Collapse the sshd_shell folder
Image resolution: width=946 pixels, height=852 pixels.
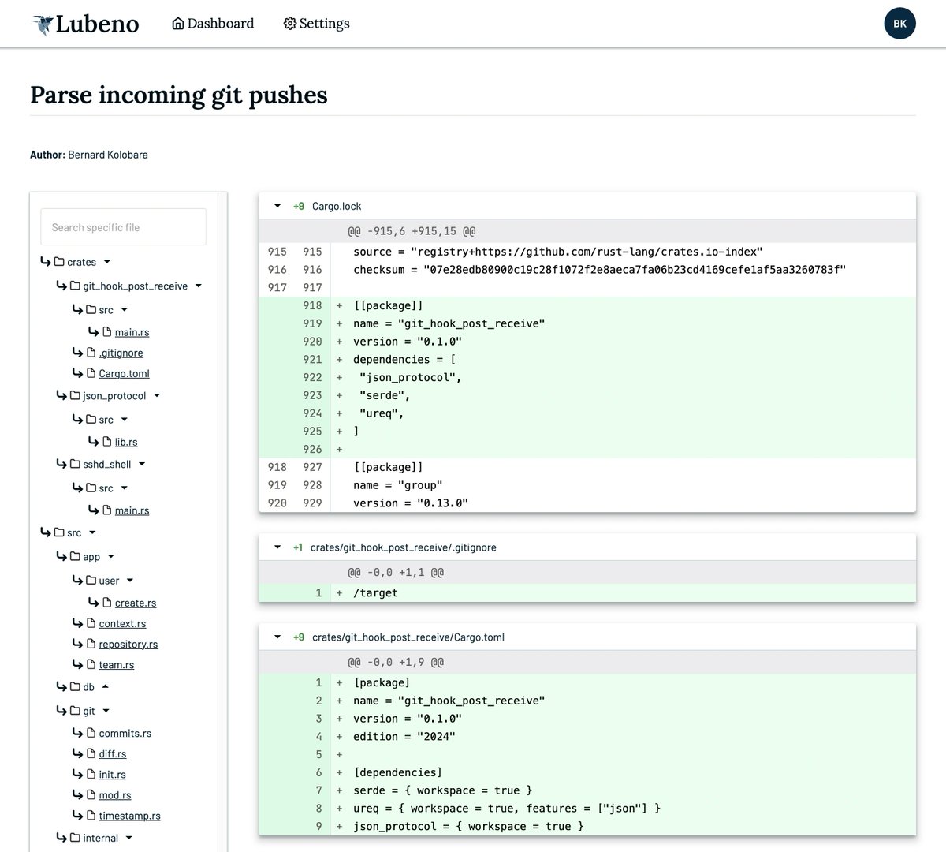(x=140, y=464)
